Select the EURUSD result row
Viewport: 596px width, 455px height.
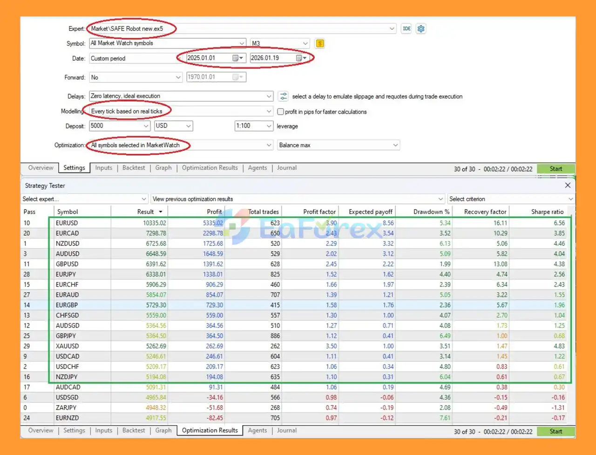click(x=67, y=223)
